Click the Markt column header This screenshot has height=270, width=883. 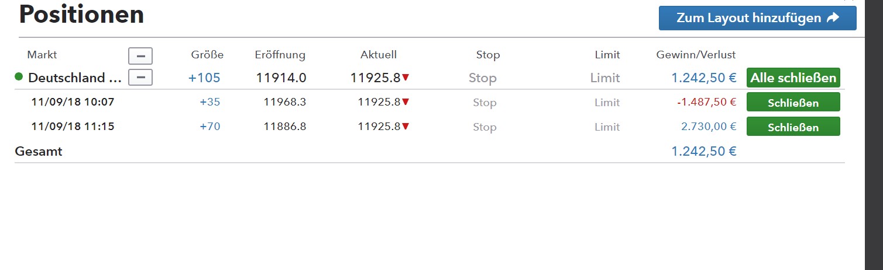tap(42, 55)
